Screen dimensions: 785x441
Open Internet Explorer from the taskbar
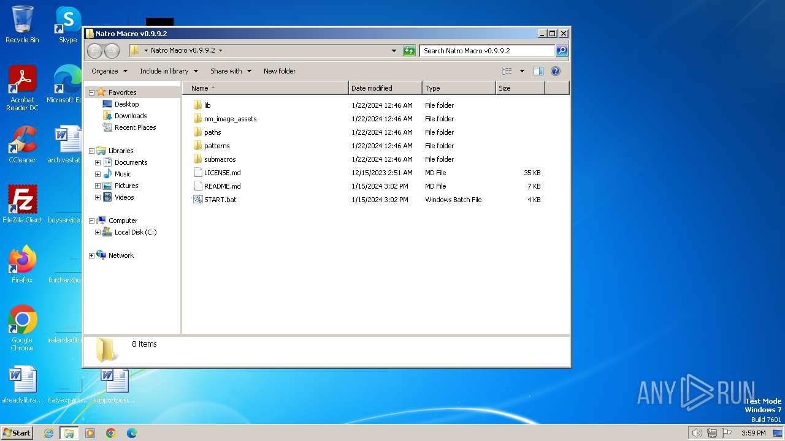coord(48,433)
